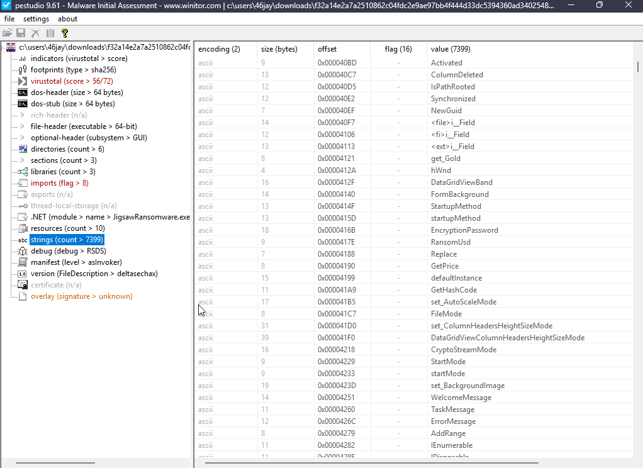This screenshot has height=468, width=643.
Task: Expand the sections tree node
Action: 23,160
